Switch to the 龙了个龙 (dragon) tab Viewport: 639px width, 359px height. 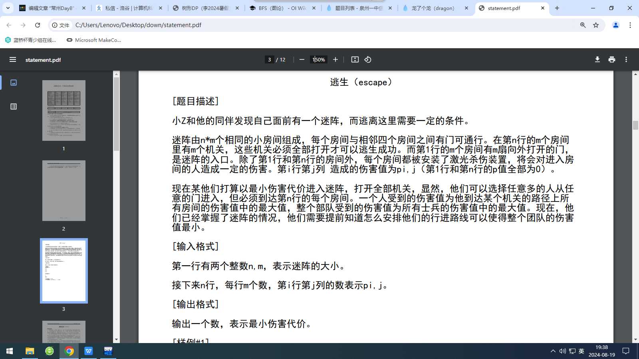[x=433, y=8]
